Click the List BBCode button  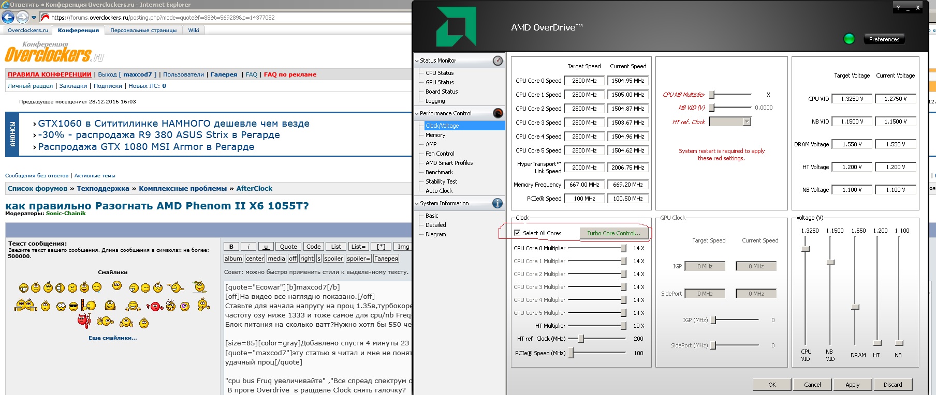(336, 247)
